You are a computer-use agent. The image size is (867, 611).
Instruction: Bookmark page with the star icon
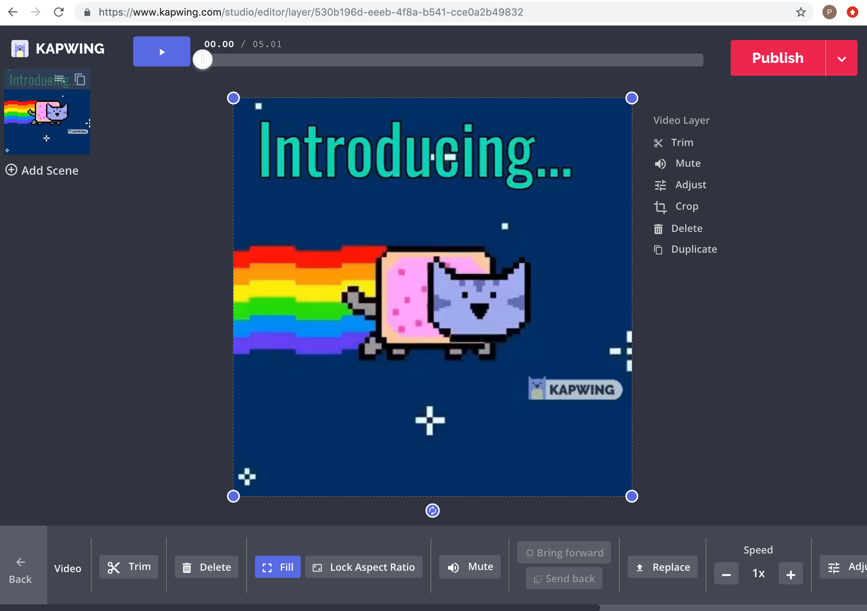pyautogui.click(x=801, y=12)
